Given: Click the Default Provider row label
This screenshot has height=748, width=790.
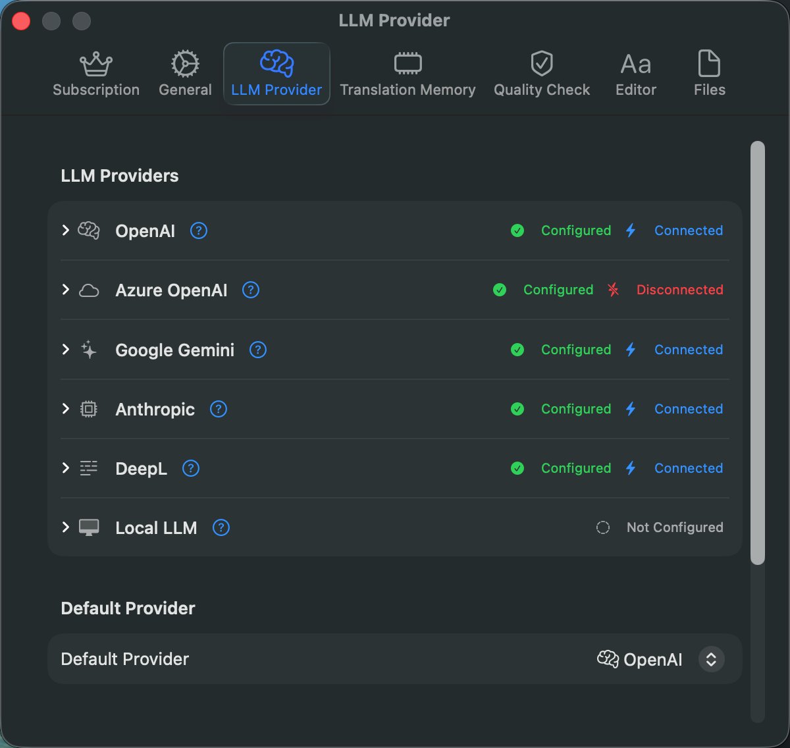Looking at the screenshot, I should click(x=125, y=659).
